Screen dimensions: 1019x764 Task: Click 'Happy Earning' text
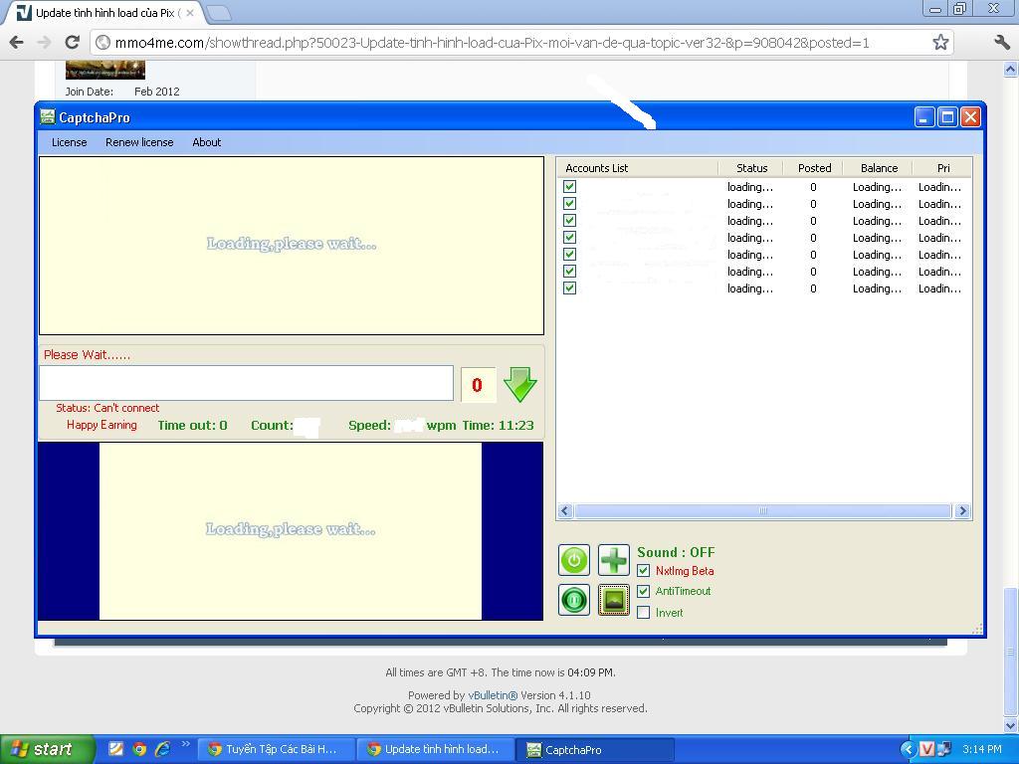click(102, 425)
